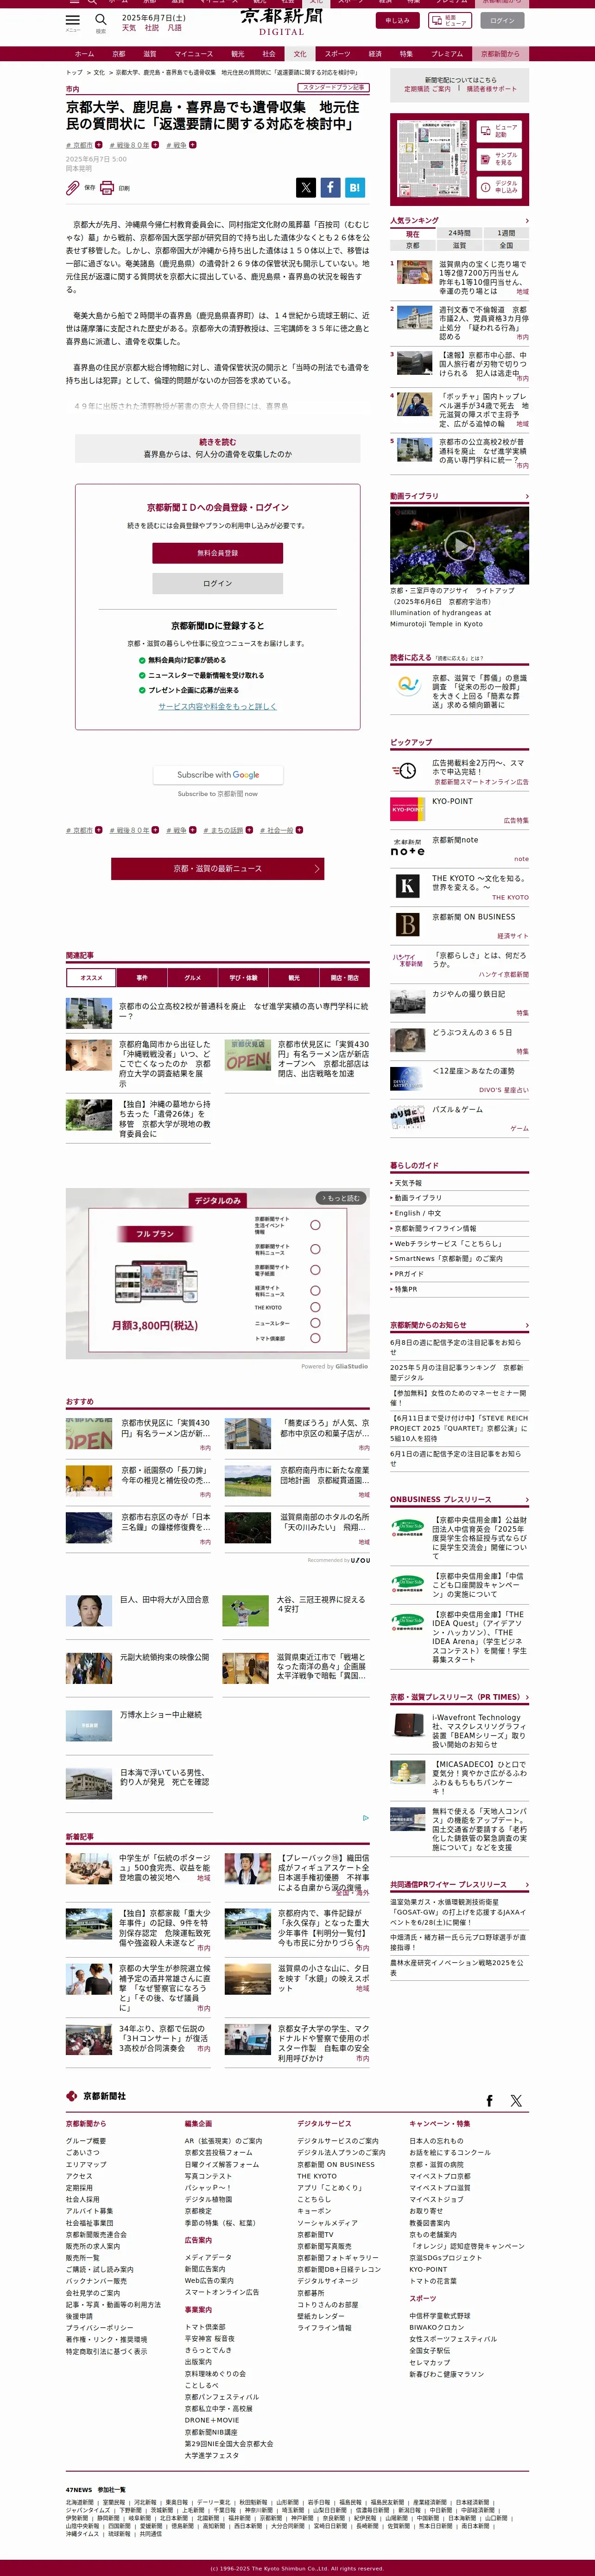Viewport: 595px width, 2576px height.
Task: Select circle for 京都新聞サイト電子紙面
Action: [x=316, y=1270]
